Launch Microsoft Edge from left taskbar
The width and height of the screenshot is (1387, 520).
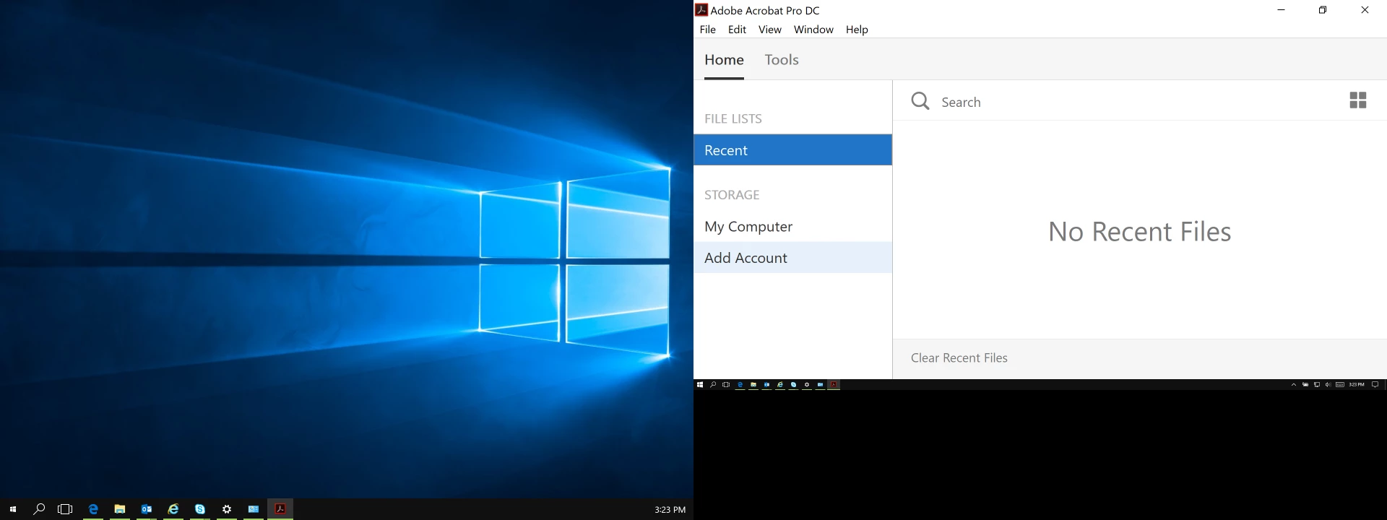[x=93, y=509]
